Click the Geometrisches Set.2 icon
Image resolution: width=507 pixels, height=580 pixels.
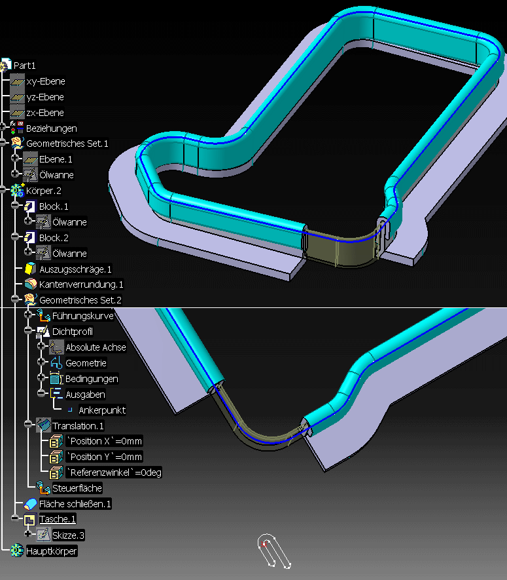coord(30,300)
